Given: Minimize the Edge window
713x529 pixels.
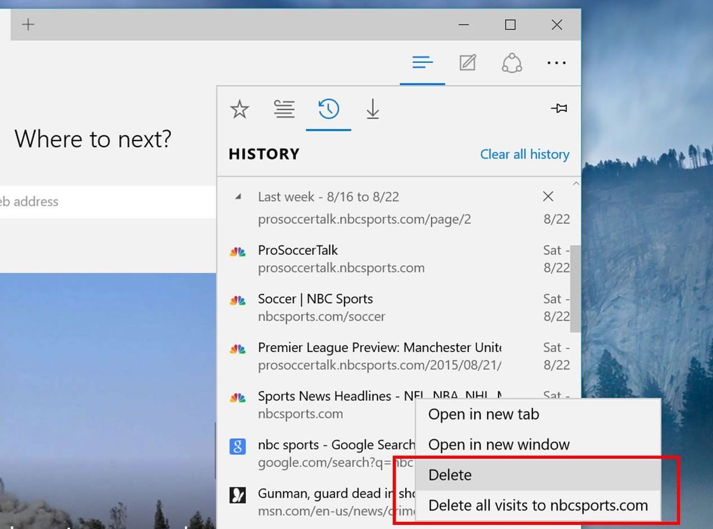Looking at the screenshot, I should (x=464, y=25).
